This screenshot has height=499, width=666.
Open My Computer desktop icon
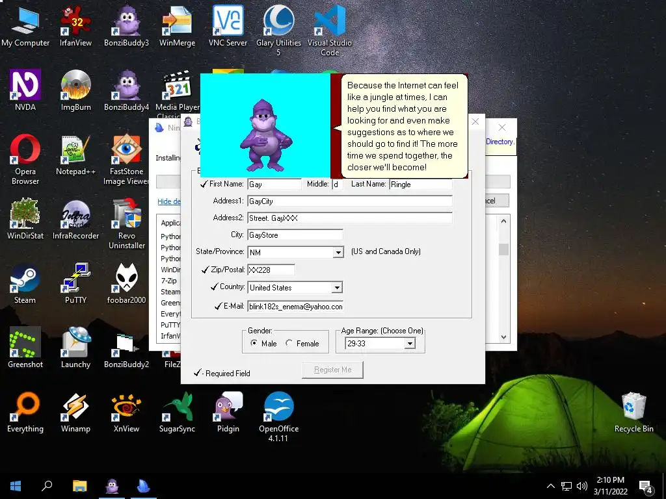pyautogui.click(x=25, y=26)
